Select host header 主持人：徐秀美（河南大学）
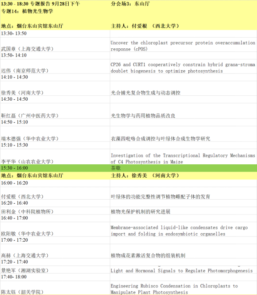This screenshot has height=295, width=257. click(x=183, y=175)
